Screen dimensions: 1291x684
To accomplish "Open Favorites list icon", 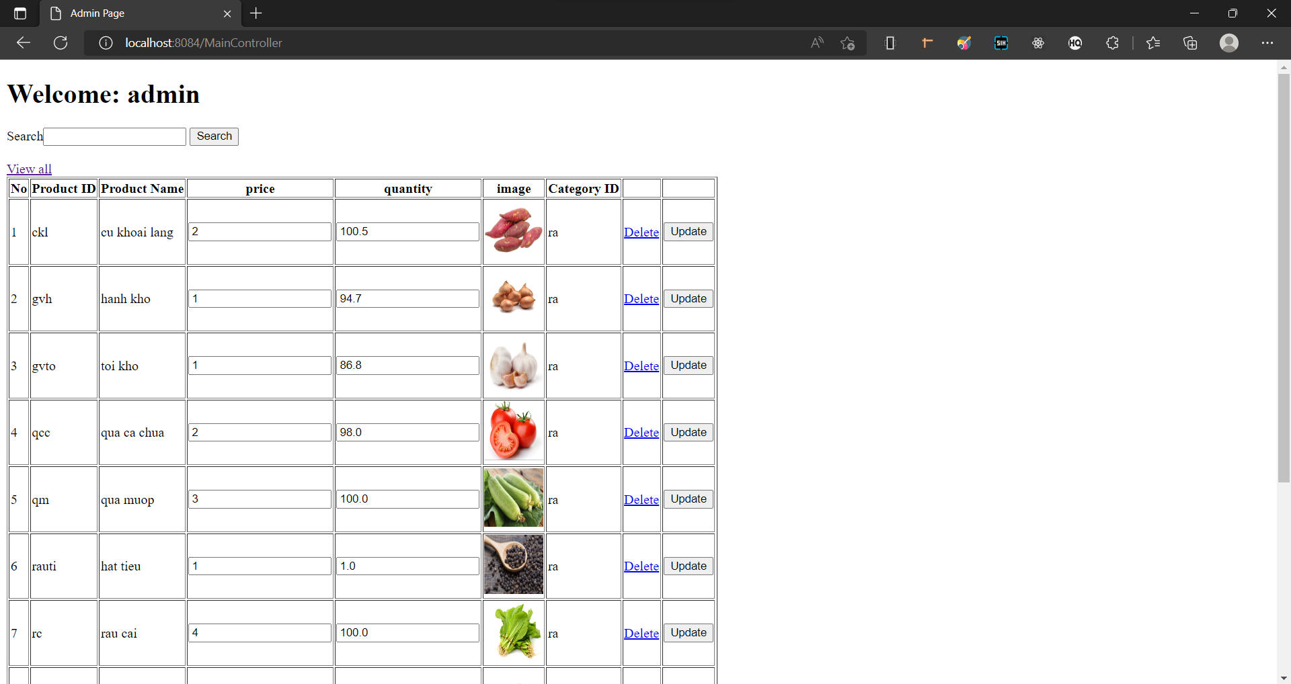I will [x=1153, y=43].
